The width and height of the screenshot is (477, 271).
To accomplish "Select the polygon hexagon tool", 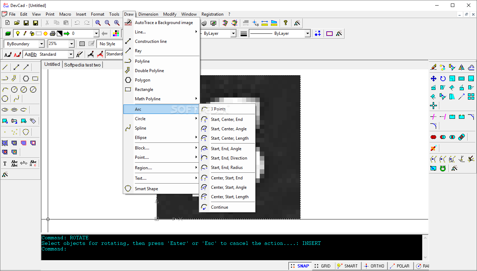I will [x=26, y=78].
